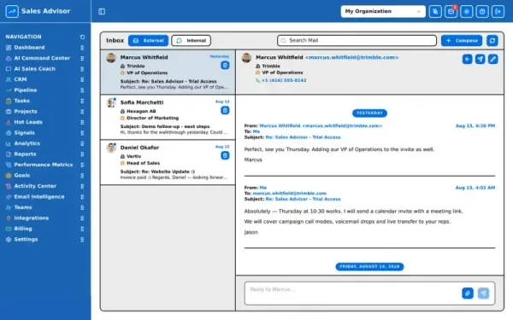Click the 'Re: Sales Advisor - Trial Access' subject on Marcus's message
Image resolution: width=513 pixels, height=320 pixels.
point(303,137)
